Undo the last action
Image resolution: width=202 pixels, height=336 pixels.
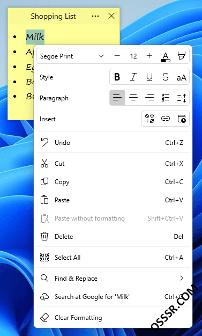coord(113,142)
